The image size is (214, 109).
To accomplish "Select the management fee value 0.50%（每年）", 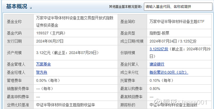I will pyautogui.click(x=48, y=80).
